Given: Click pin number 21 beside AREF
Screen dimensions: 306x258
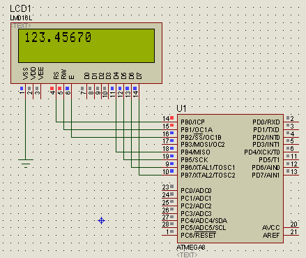Looking at the screenshot, I should coord(293,232).
